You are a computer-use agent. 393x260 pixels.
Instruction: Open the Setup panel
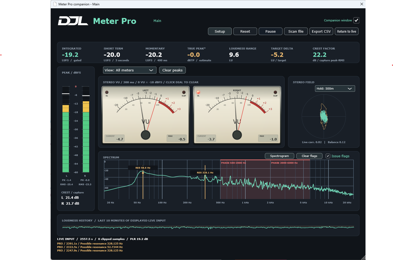(220, 31)
